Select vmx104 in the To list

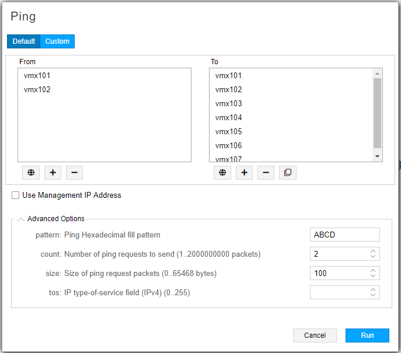[x=229, y=118]
